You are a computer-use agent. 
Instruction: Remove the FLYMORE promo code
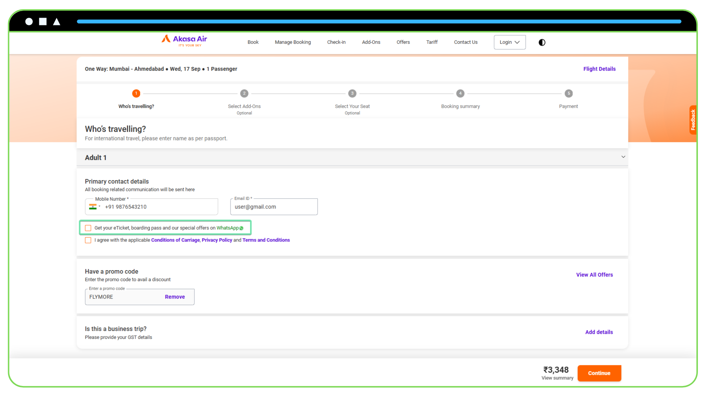pos(175,297)
